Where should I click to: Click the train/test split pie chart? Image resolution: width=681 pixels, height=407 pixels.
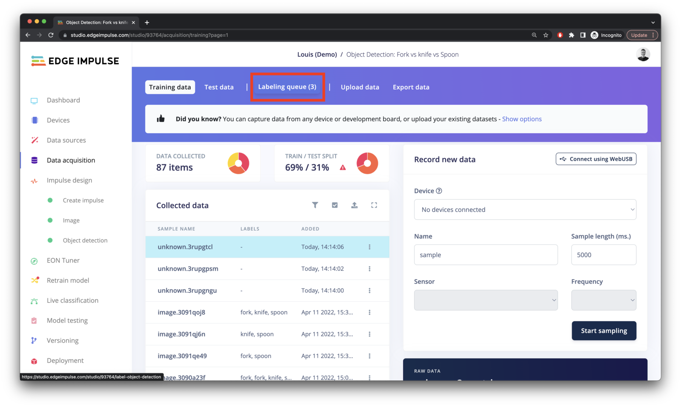pyautogui.click(x=367, y=163)
